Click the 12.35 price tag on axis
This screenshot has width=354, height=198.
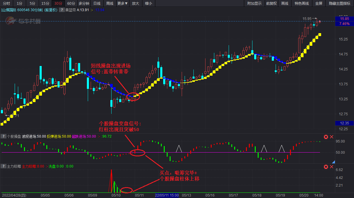[x=344, y=123]
